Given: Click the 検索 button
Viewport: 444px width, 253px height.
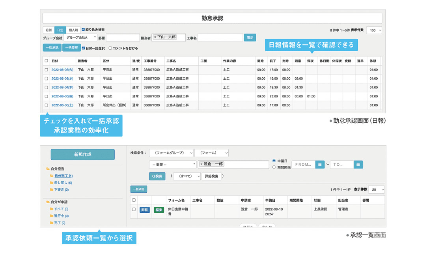Looking at the screenshot, I should [157, 176].
